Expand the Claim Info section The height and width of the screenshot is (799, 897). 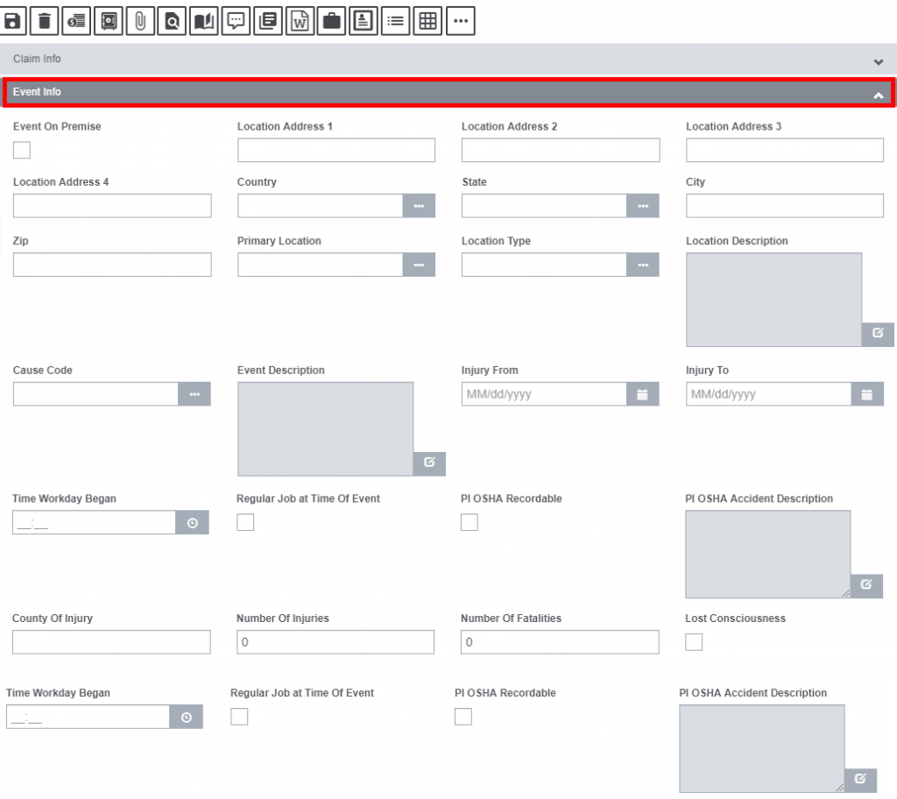tap(878, 61)
